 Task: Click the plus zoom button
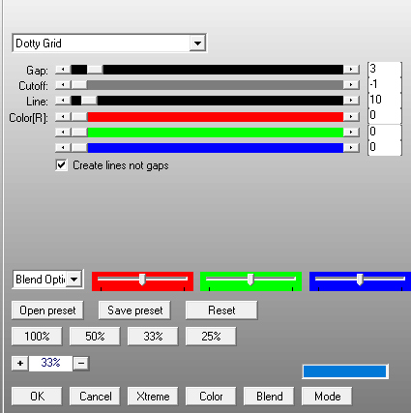(20, 364)
